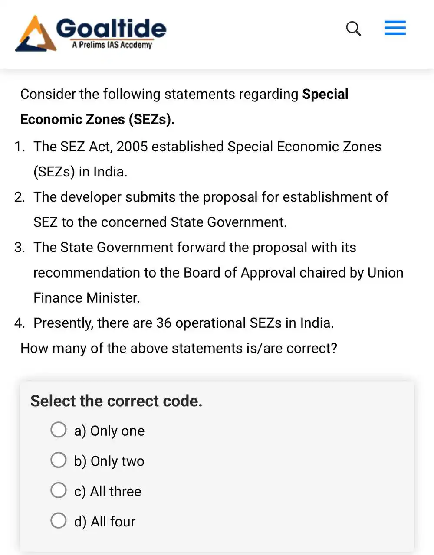This screenshot has width=434, height=555.
Task: Click the Goaltide wordmark text
Action: [111, 28]
